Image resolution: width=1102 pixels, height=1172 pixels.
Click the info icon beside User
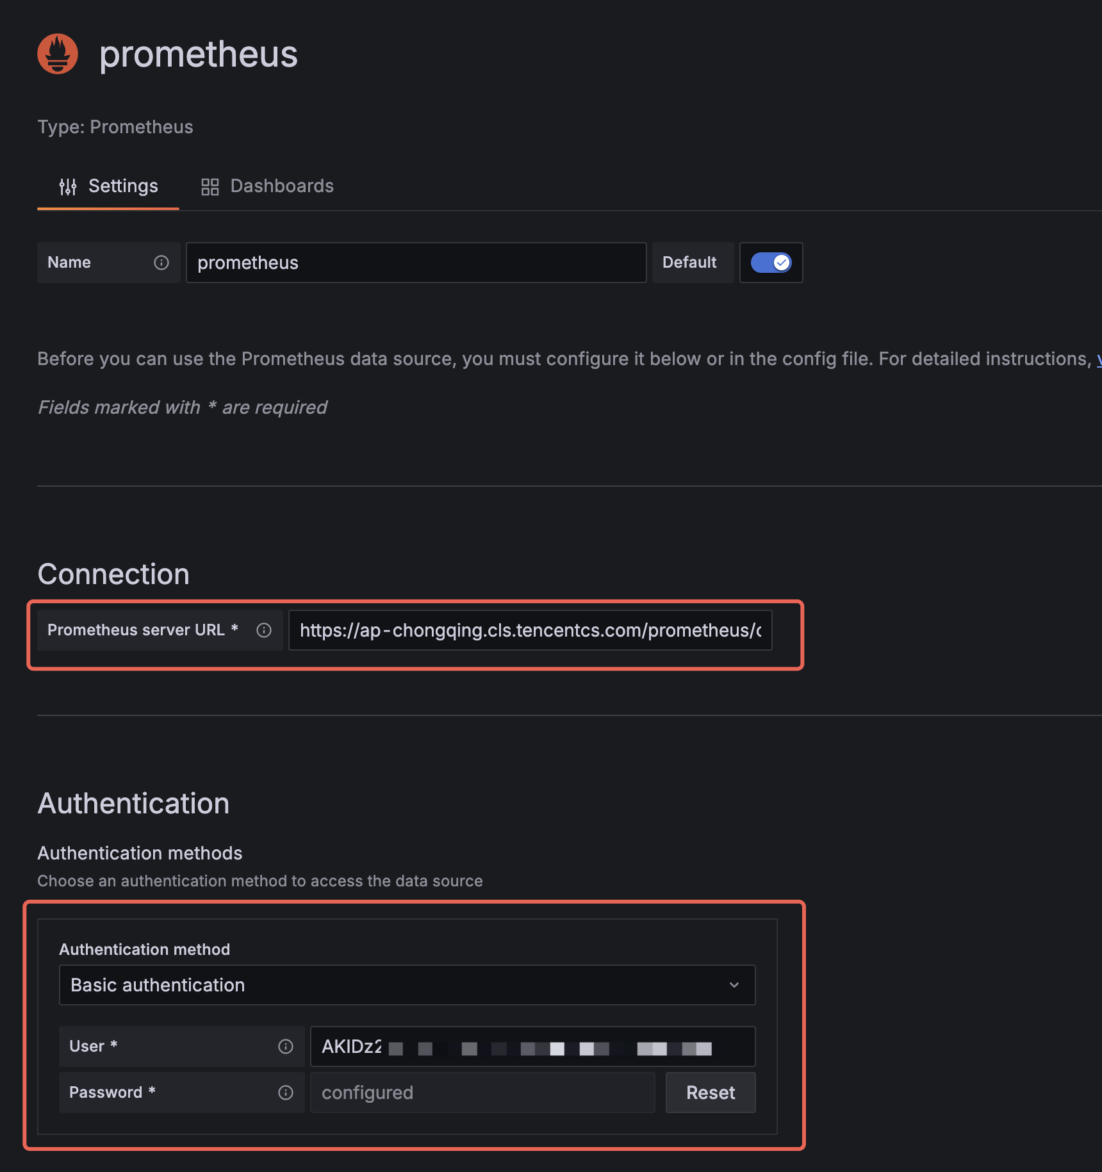pos(286,1046)
